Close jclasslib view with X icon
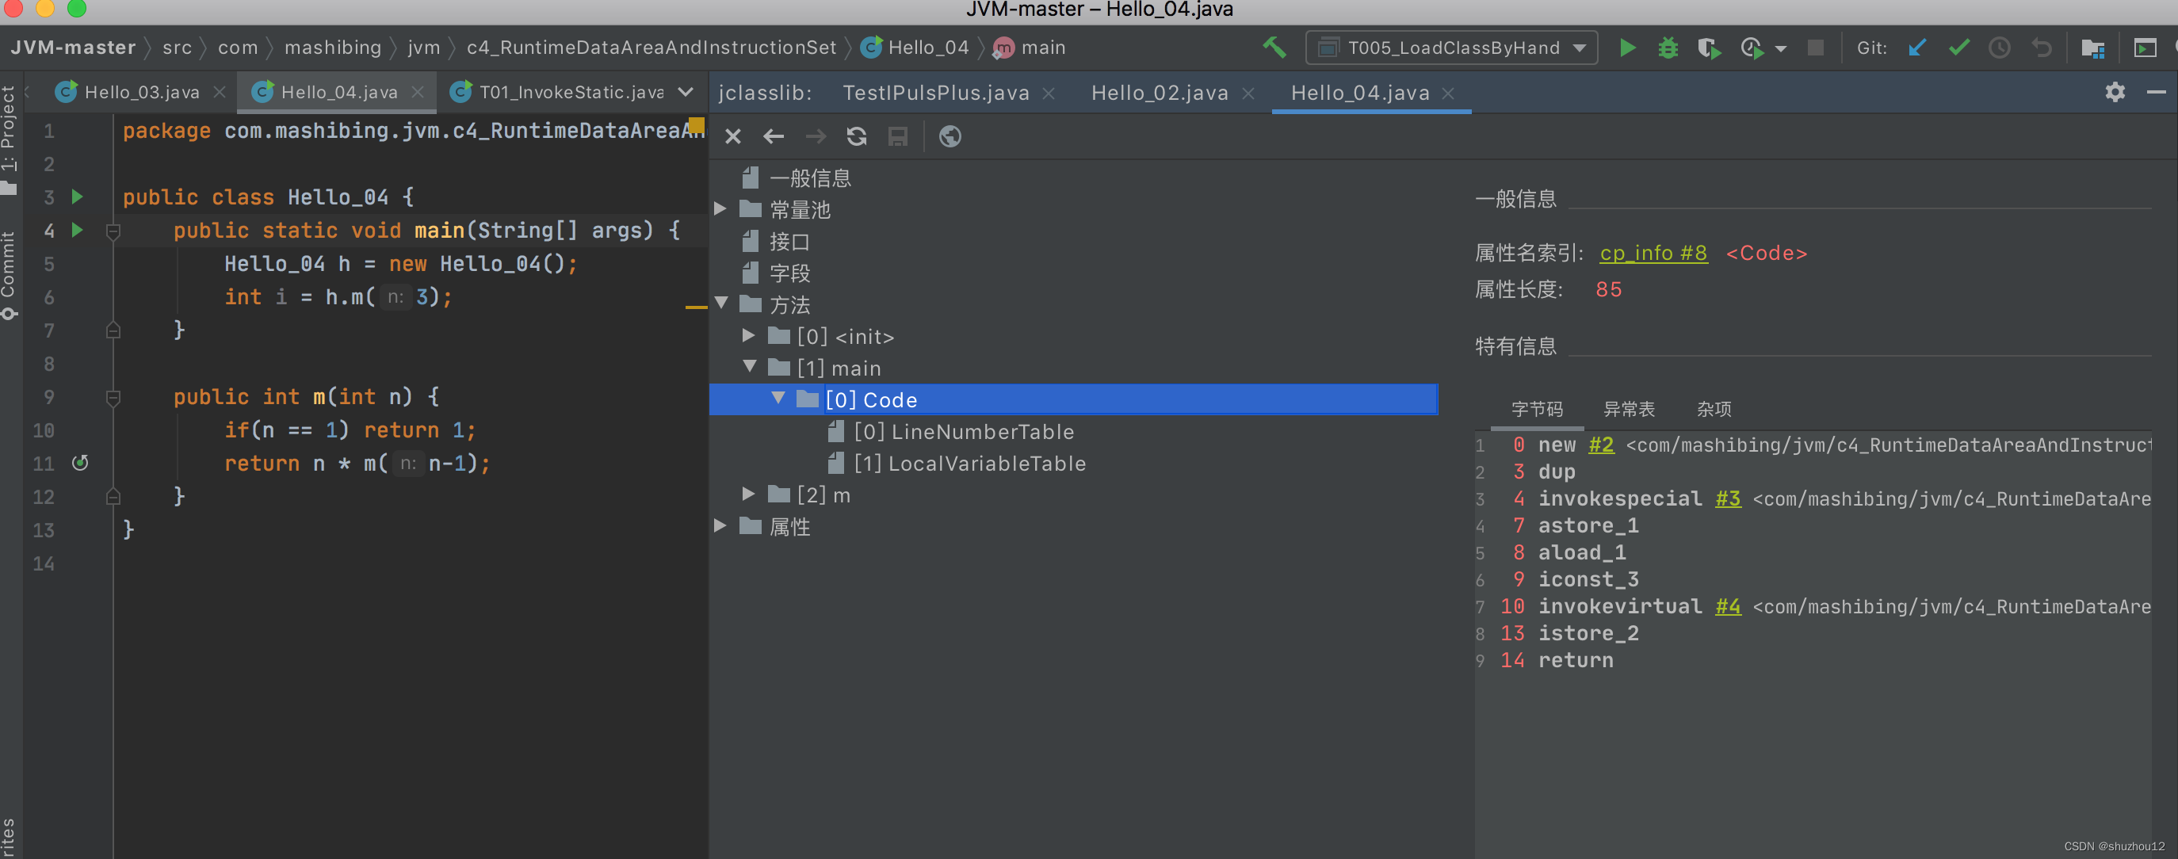The height and width of the screenshot is (859, 2178). click(x=733, y=136)
